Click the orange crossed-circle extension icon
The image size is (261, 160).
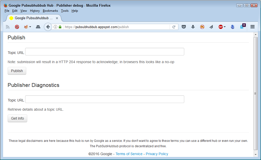tap(202, 27)
